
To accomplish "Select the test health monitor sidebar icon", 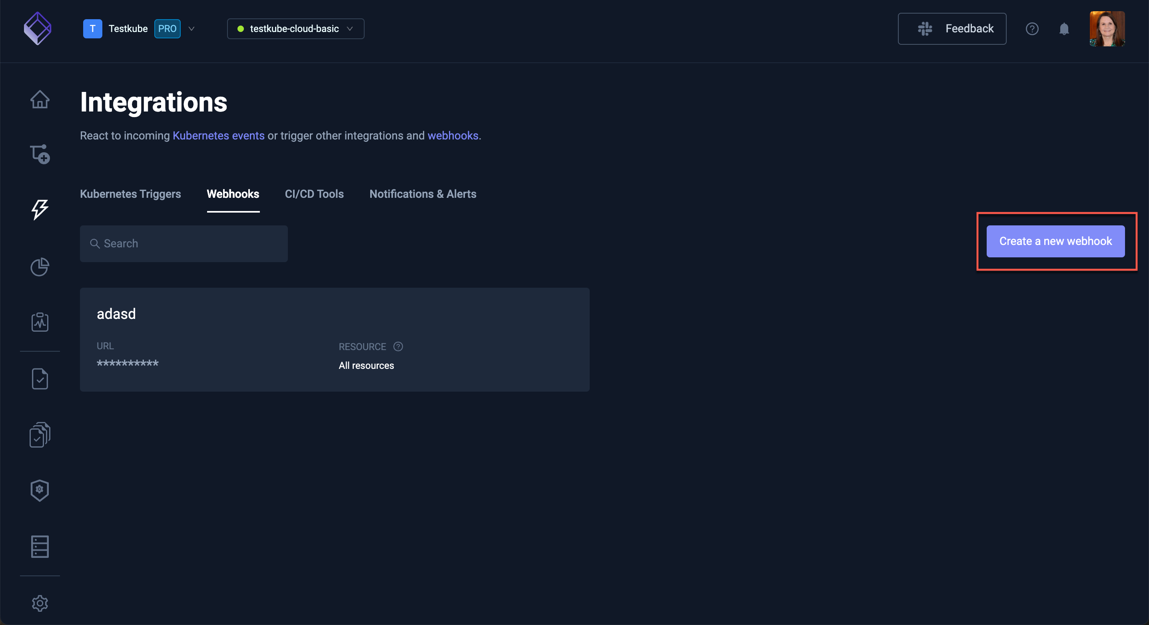I will [x=40, y=322].
